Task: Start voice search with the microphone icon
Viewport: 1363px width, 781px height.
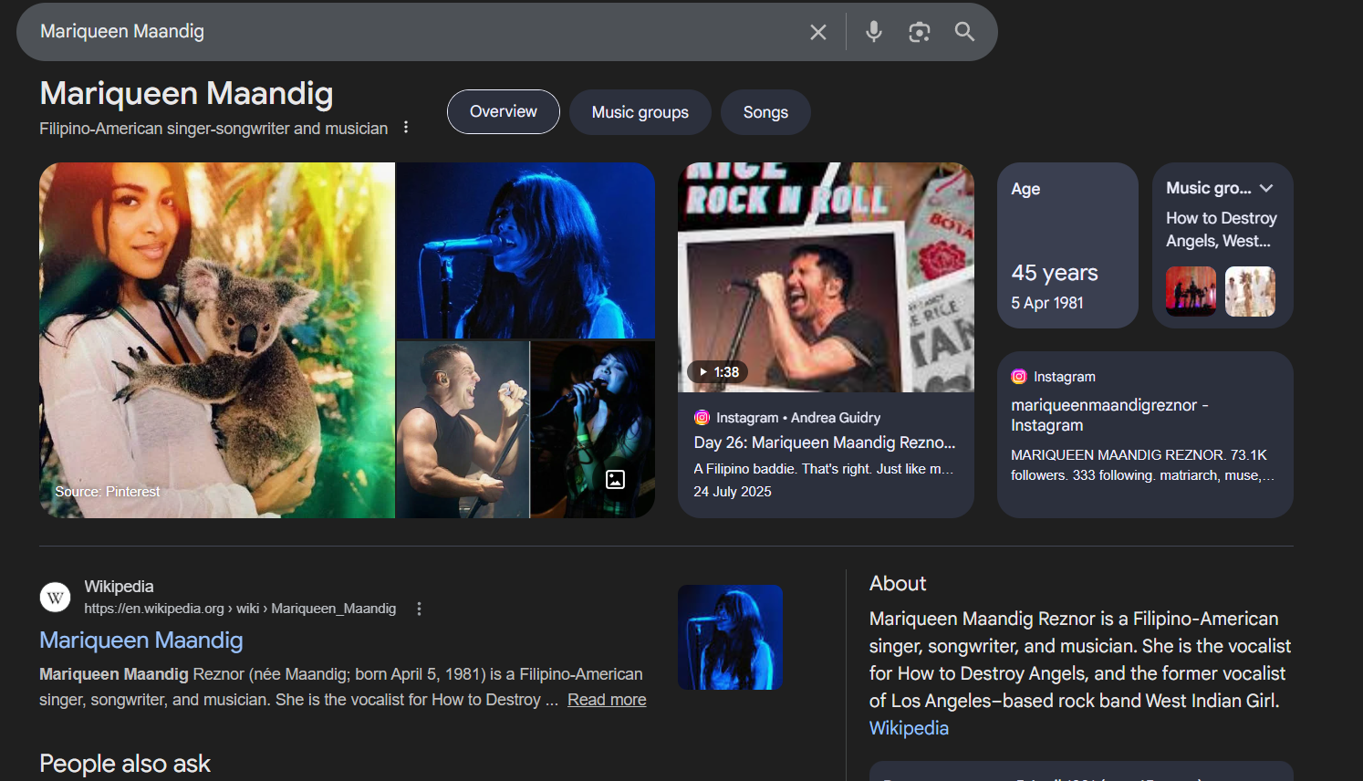Action: coord(874,32)
